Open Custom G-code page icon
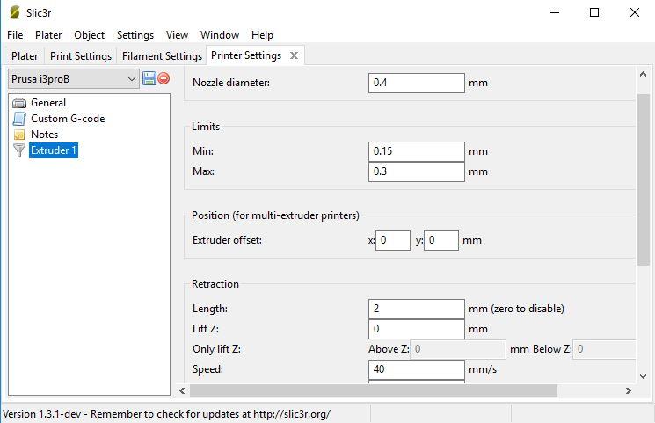Viewport: 655px width, 423px height. (x=19, y=119)
